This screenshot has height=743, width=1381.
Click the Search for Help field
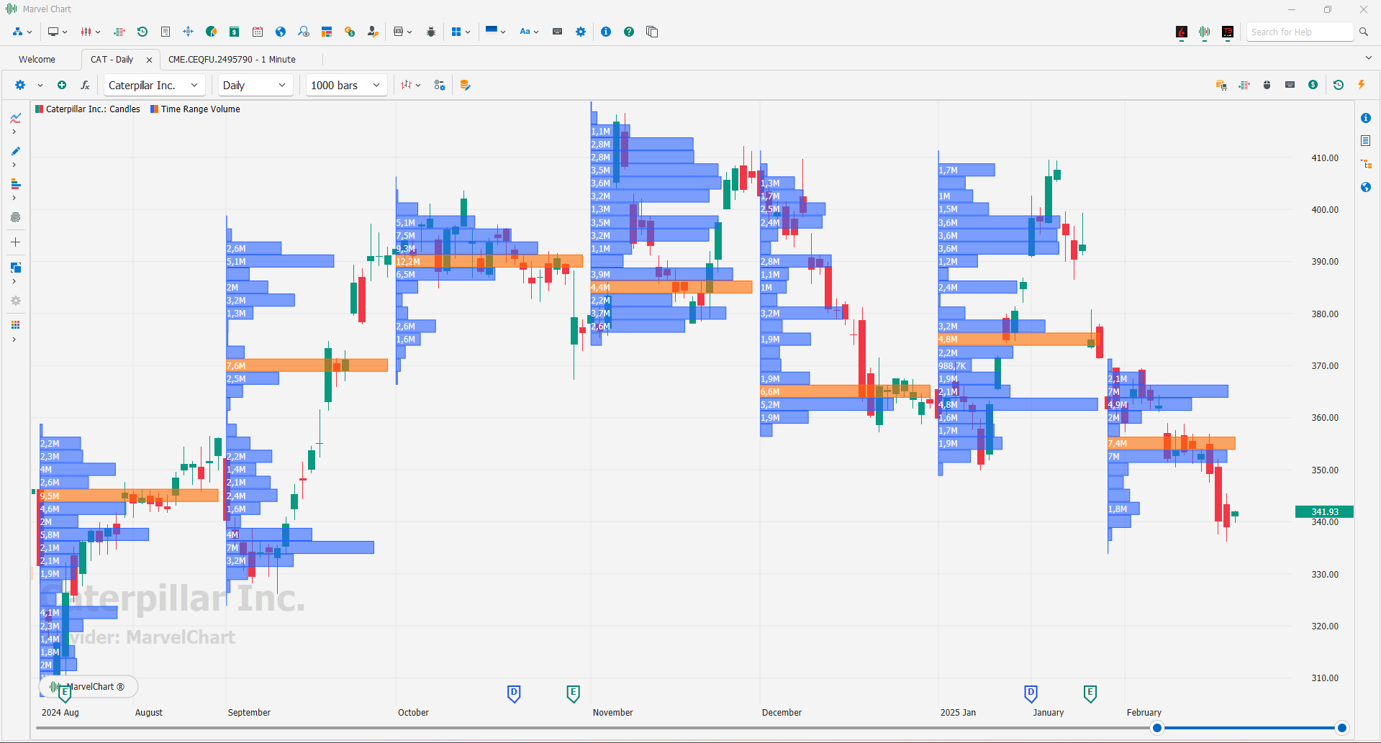tap(1300, 32)
